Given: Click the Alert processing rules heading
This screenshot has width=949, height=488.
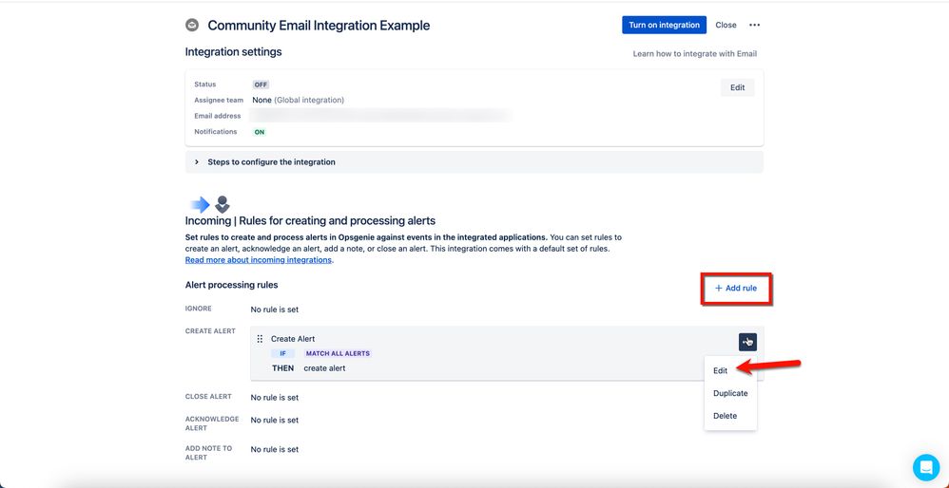Looking at the screenshot, I should 231,285.
